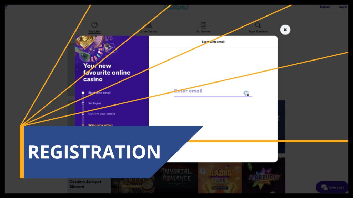Click the 'Casumo Jackpot Blizzard' title
The width and height of the screenshot is (353, 198).
(85, 184)
